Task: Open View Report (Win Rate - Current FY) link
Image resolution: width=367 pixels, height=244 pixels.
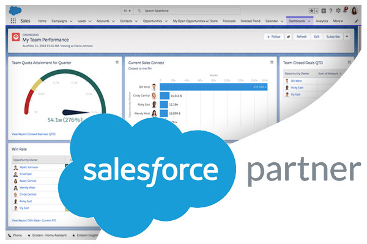Action: point(34,220)
